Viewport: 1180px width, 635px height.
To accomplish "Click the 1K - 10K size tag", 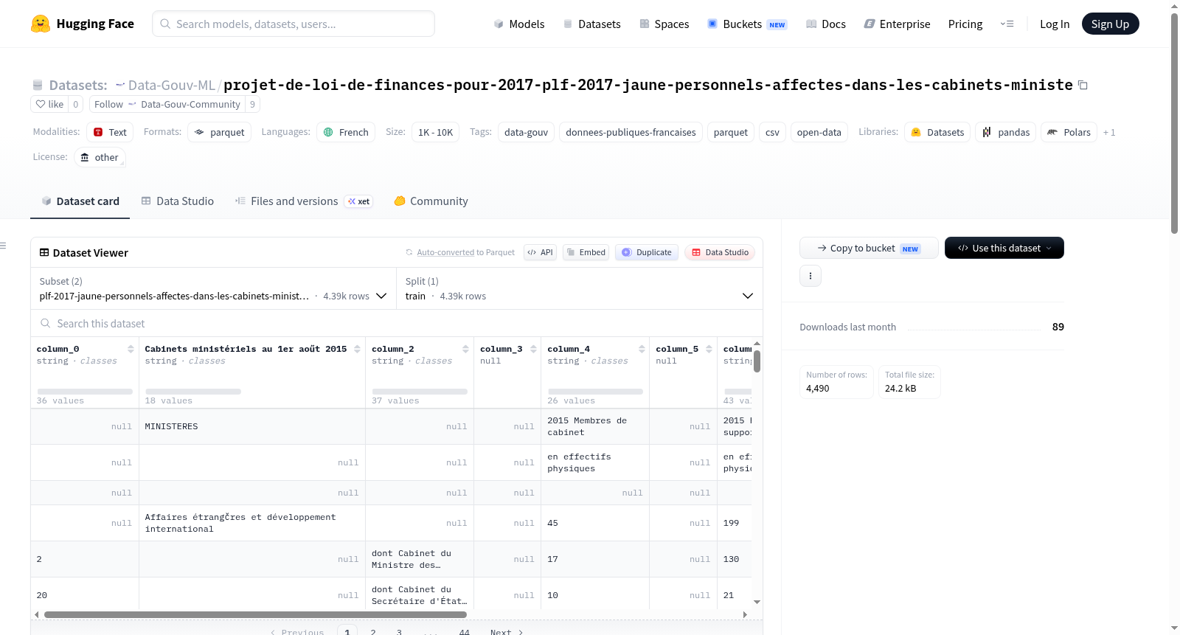I will 435,132.
